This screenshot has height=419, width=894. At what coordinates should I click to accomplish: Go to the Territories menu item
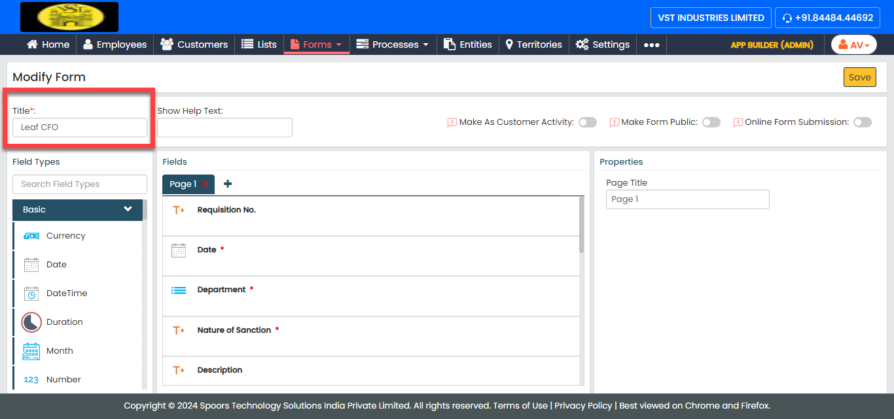(533, 44)
